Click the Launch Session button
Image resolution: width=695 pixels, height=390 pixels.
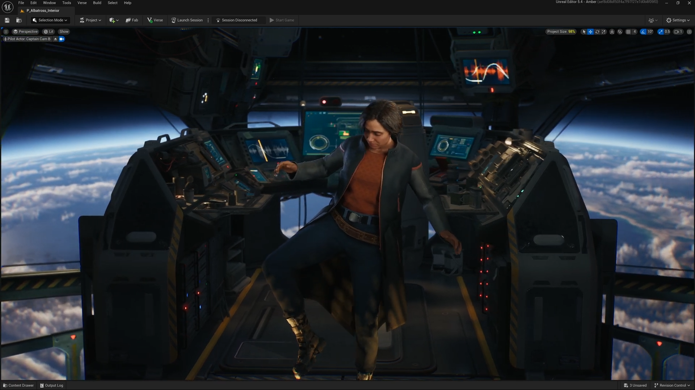[x=187, y=20]
